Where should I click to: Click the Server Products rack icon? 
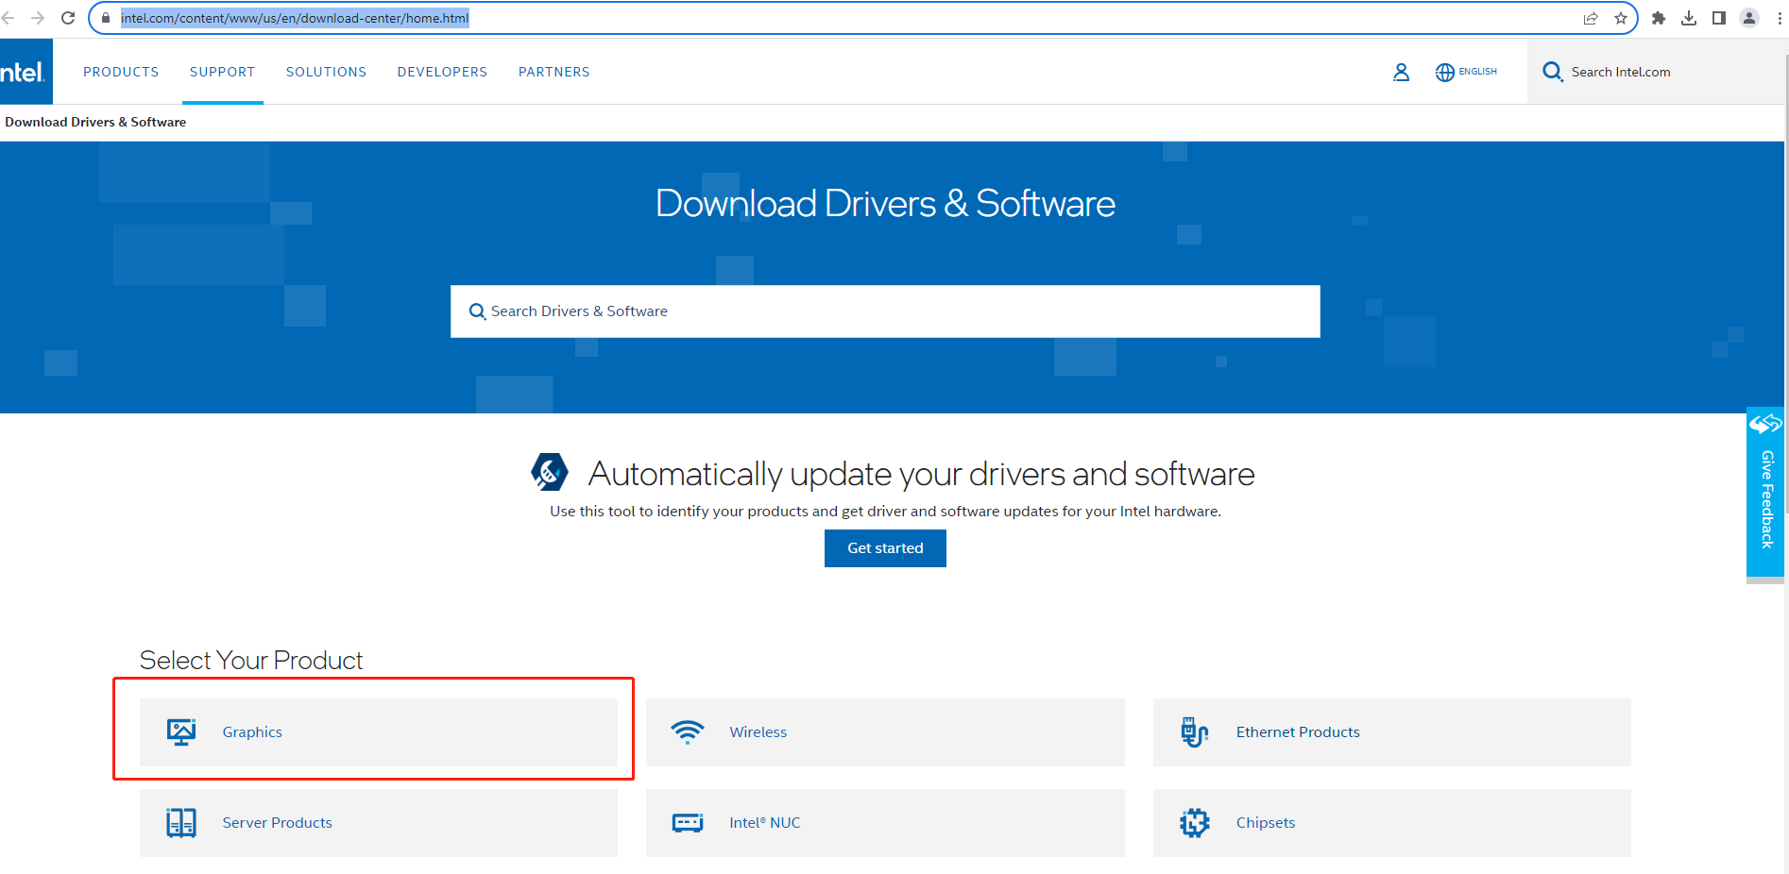pyautogui.click(x=181, y=823)
